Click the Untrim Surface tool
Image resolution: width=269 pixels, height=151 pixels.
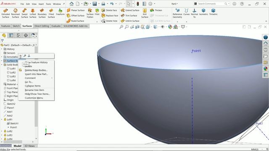(x=130, y=21)
